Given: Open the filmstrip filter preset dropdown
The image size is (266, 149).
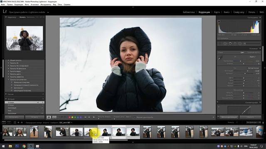Looking at the screenshot, I should [x=254, y=123].
